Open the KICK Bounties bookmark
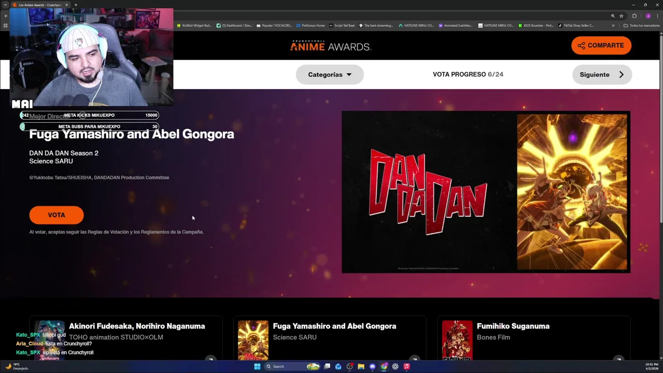Viewport: 663px width, 373px height. click(x=536, y=25)
